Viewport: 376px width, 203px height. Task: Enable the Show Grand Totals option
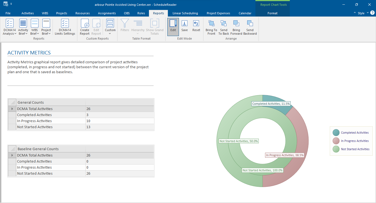coord(154,27)
